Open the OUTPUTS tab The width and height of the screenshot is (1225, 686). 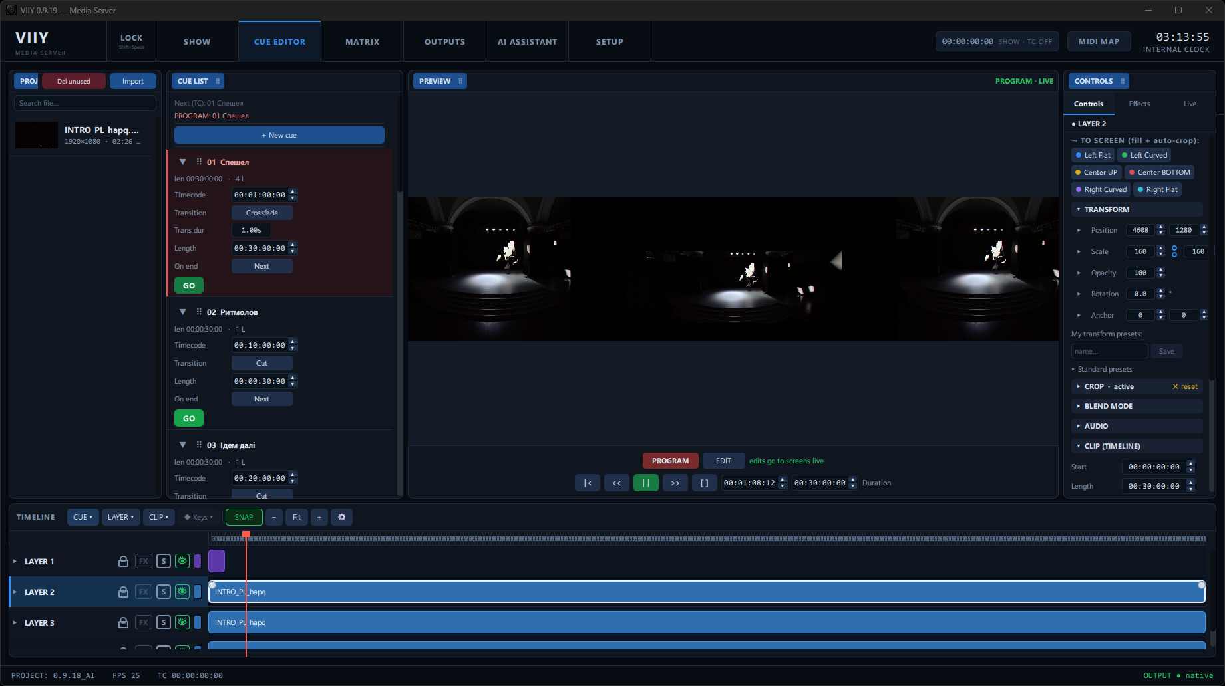445,41
